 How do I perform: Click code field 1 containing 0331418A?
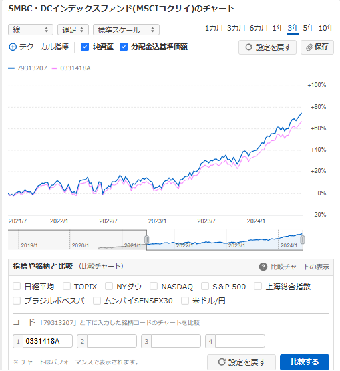coord(47,341)
